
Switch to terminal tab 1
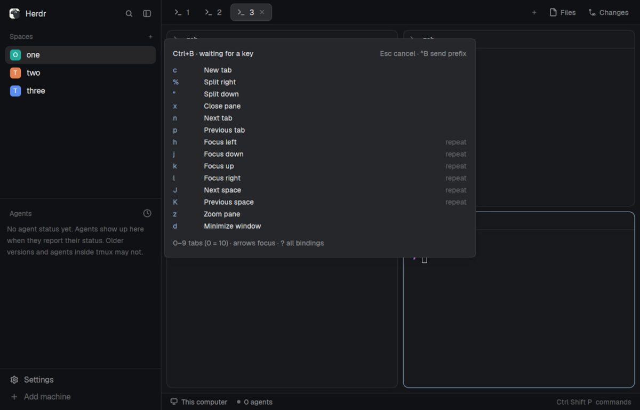[182, 12]
